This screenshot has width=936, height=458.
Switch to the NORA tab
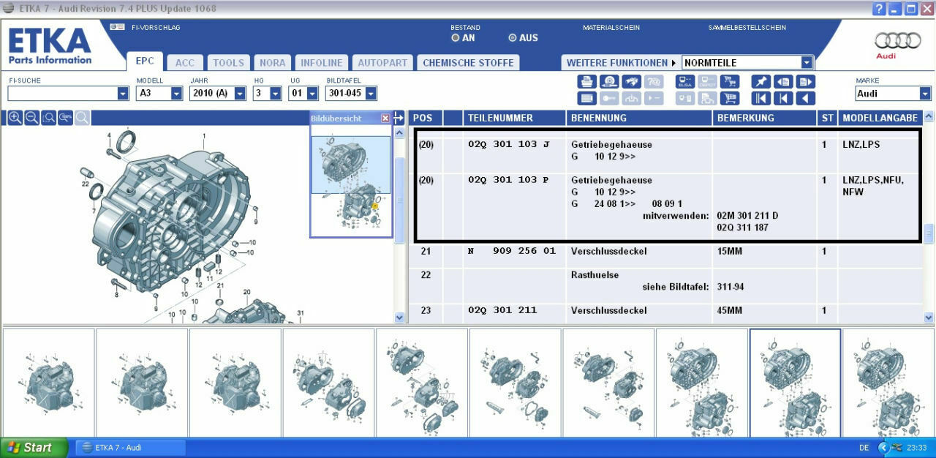pos(272,63)
